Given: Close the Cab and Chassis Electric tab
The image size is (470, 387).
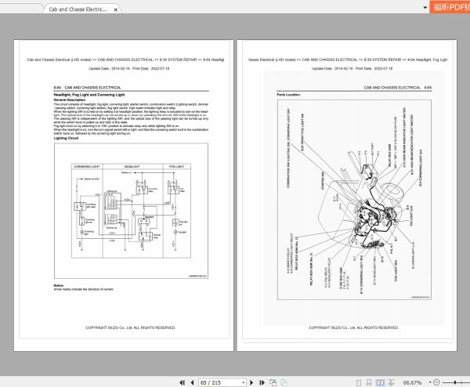Looking at the screenshot, I should pos(116,9).
